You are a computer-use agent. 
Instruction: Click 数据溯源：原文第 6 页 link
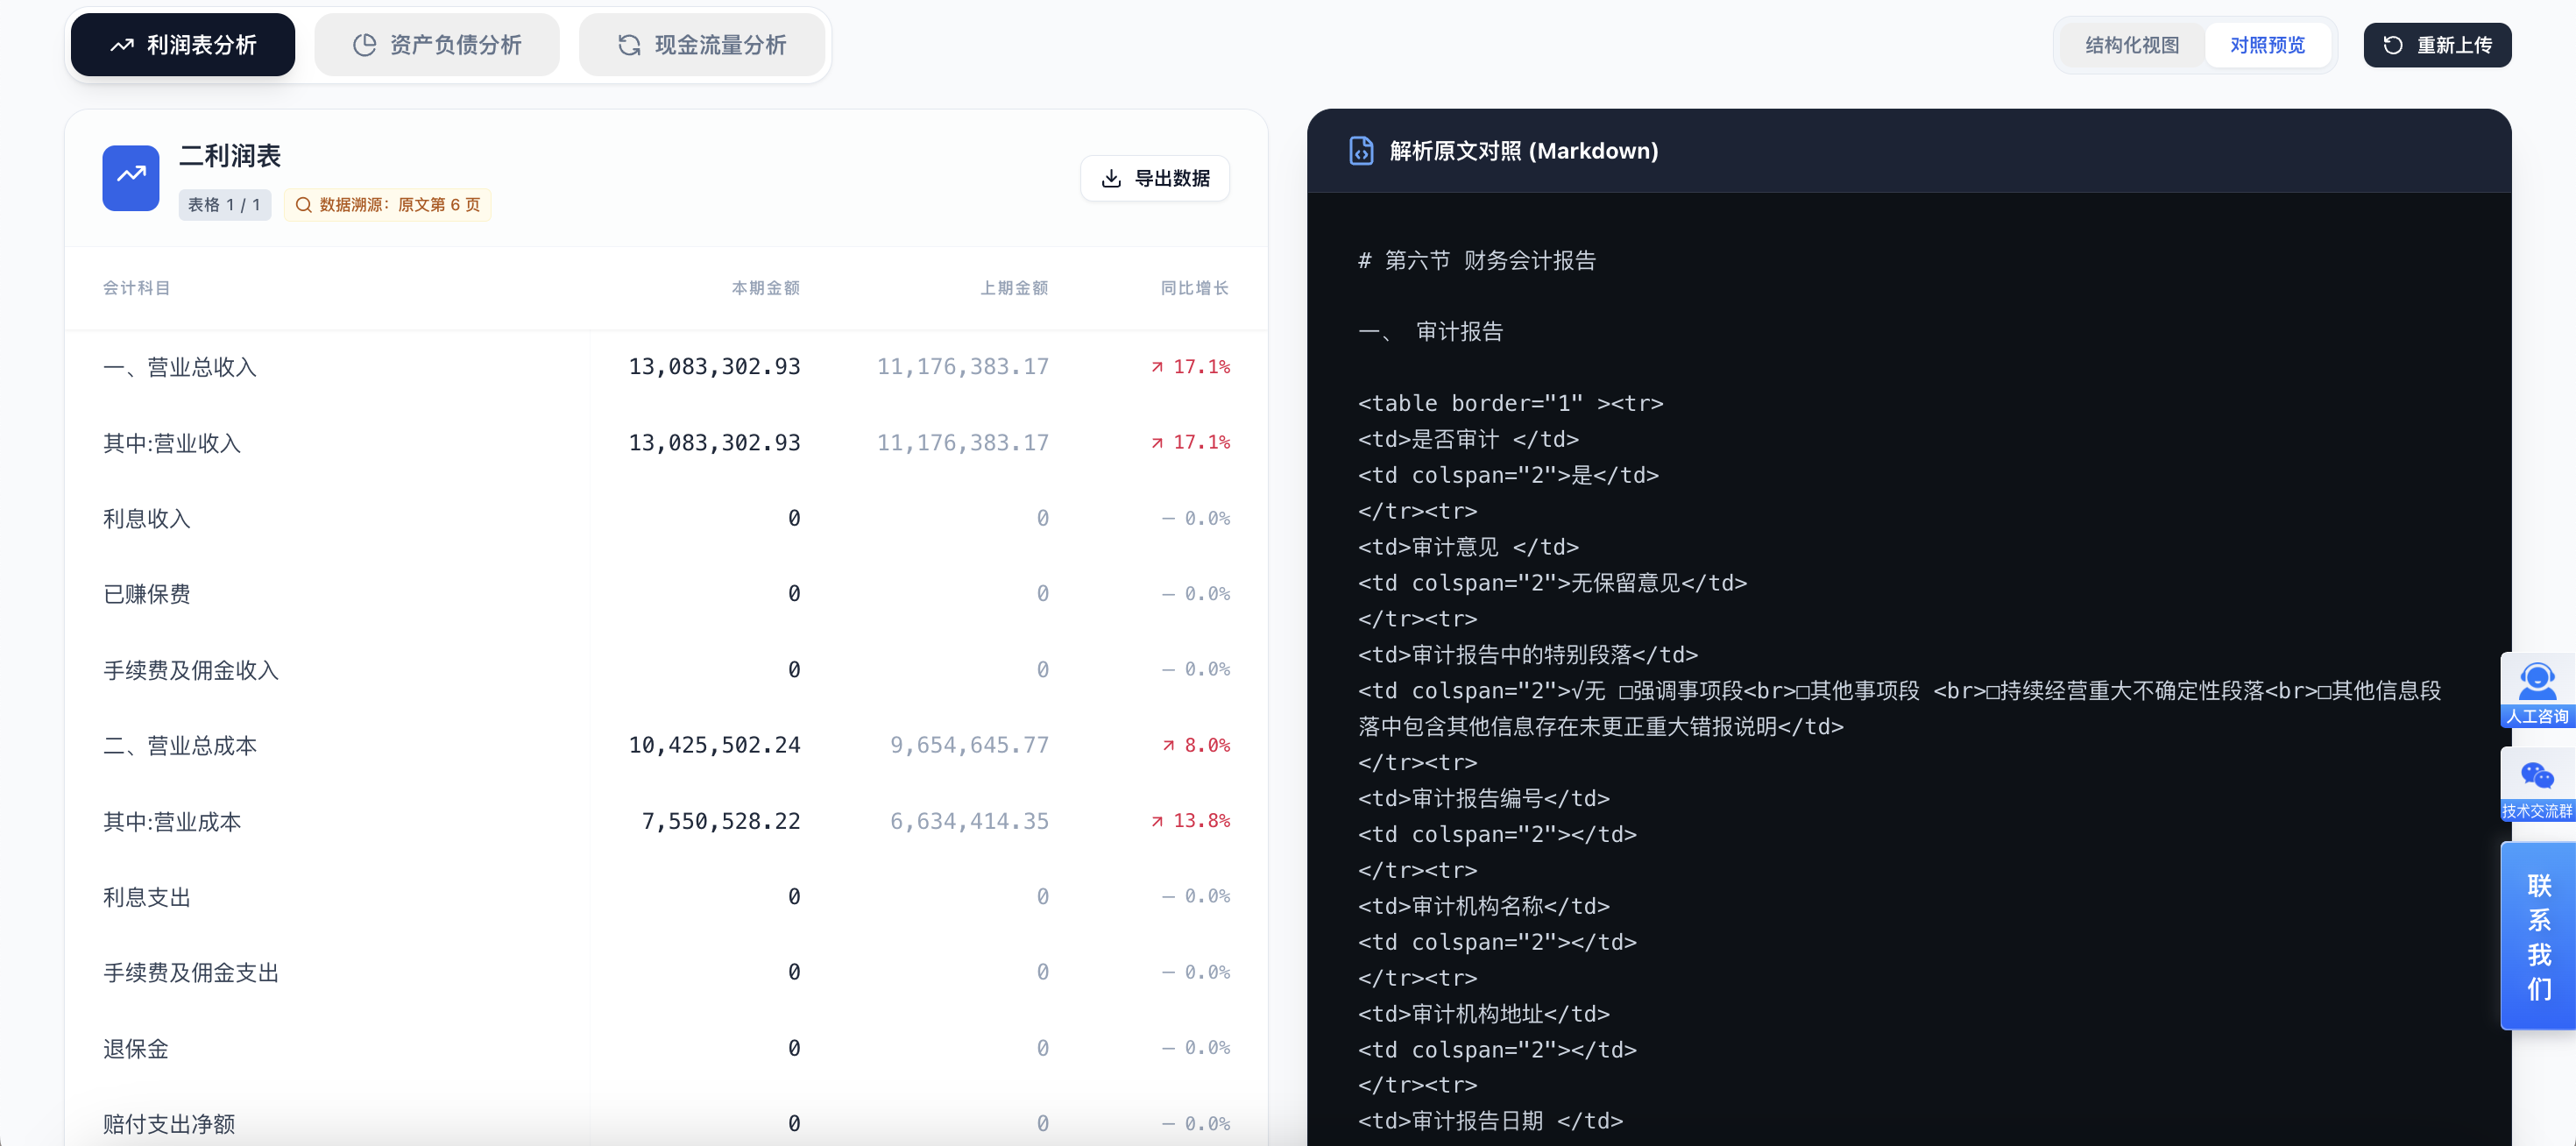pos(388,205)
